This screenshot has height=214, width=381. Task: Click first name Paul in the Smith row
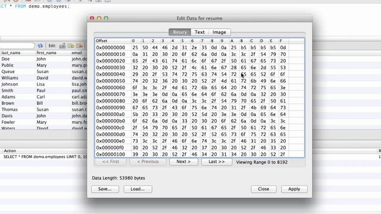coord(41,90)
